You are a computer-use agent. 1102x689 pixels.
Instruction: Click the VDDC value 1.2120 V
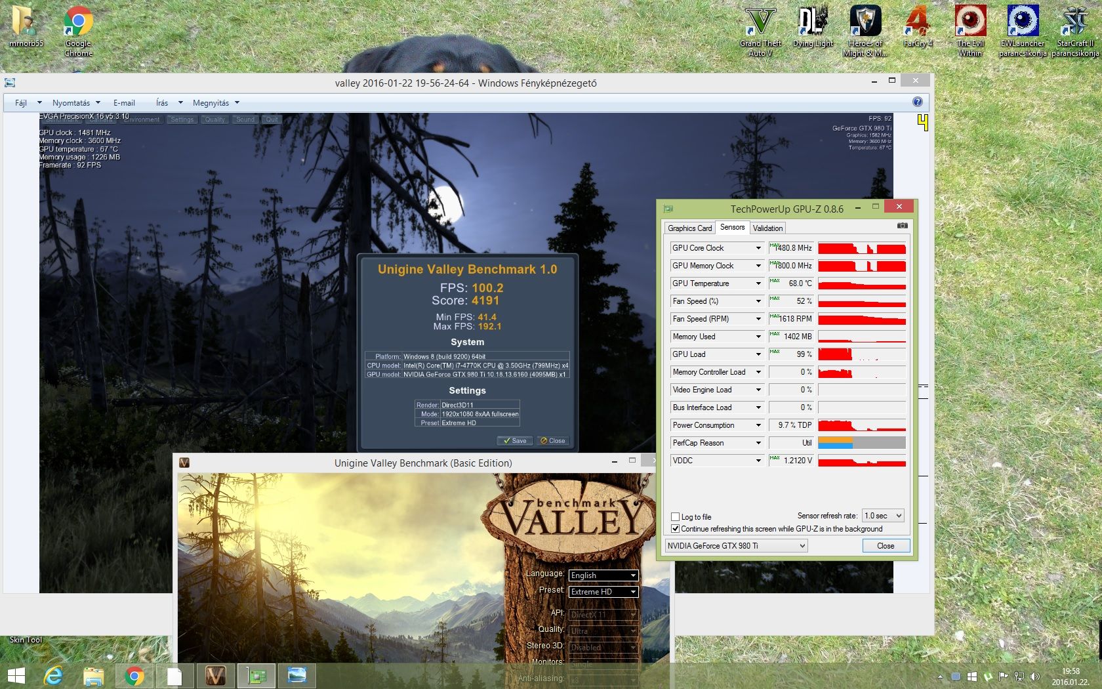coord(791,461)
